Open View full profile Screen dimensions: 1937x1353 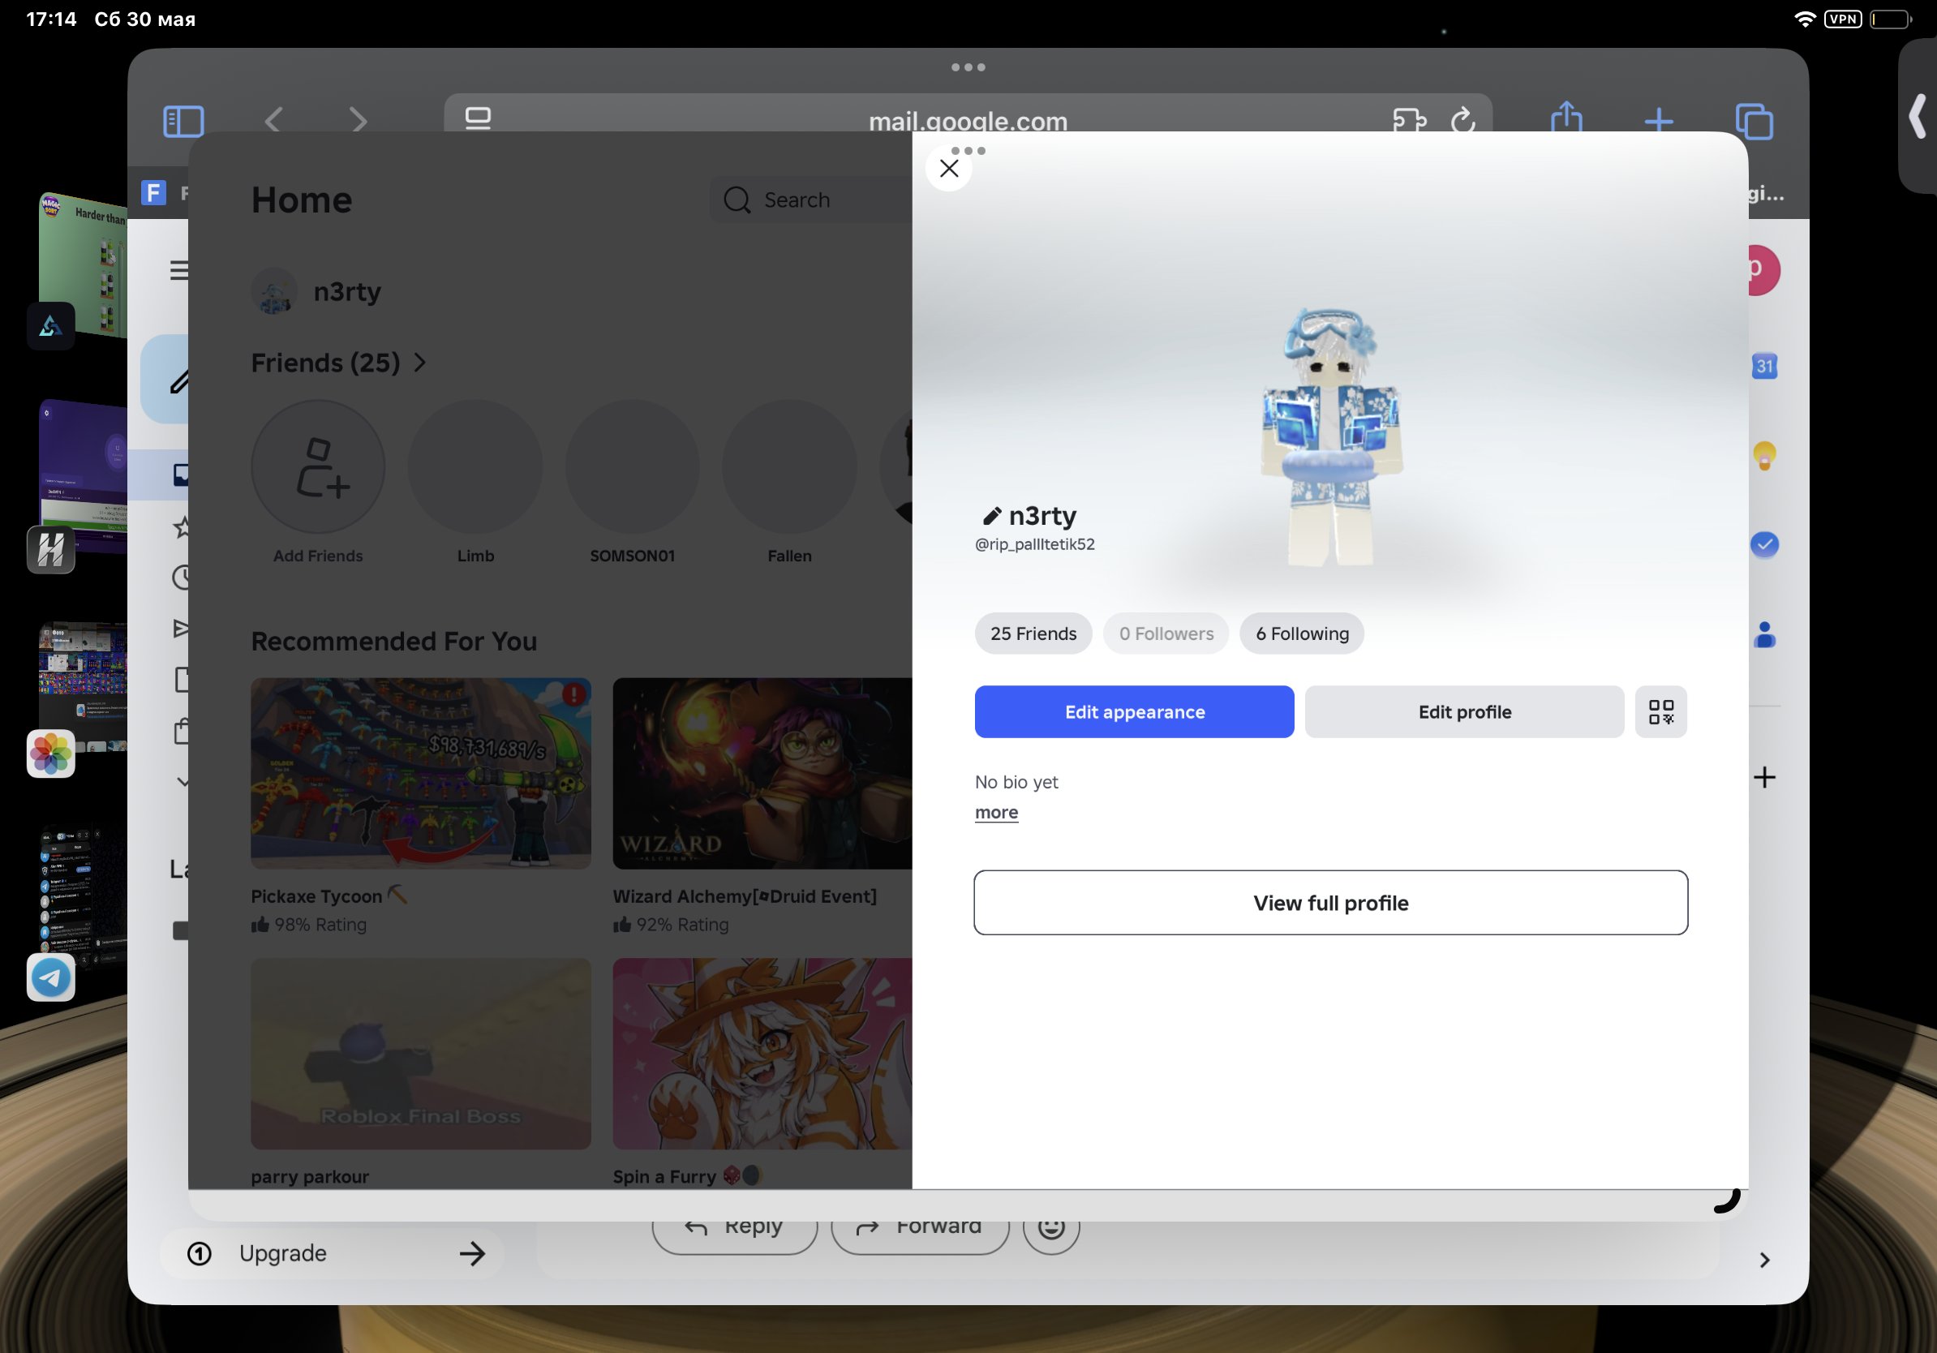pos(1330,903)
